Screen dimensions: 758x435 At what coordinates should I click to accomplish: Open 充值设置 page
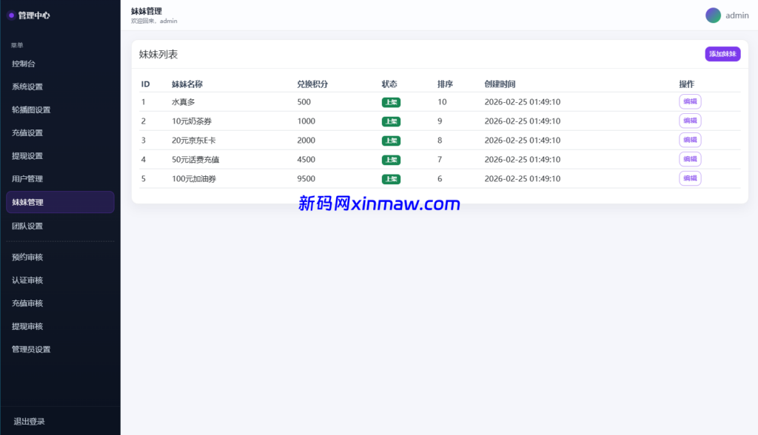pyautogui.click(x=27, y=133)
